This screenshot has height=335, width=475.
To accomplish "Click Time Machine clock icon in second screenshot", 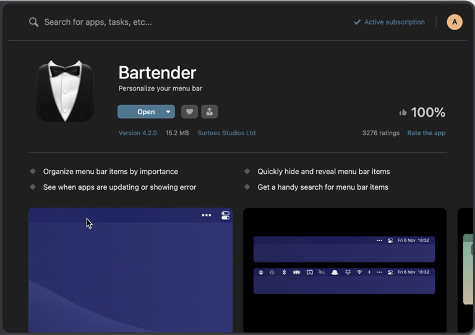I will (x=272, y=273).
